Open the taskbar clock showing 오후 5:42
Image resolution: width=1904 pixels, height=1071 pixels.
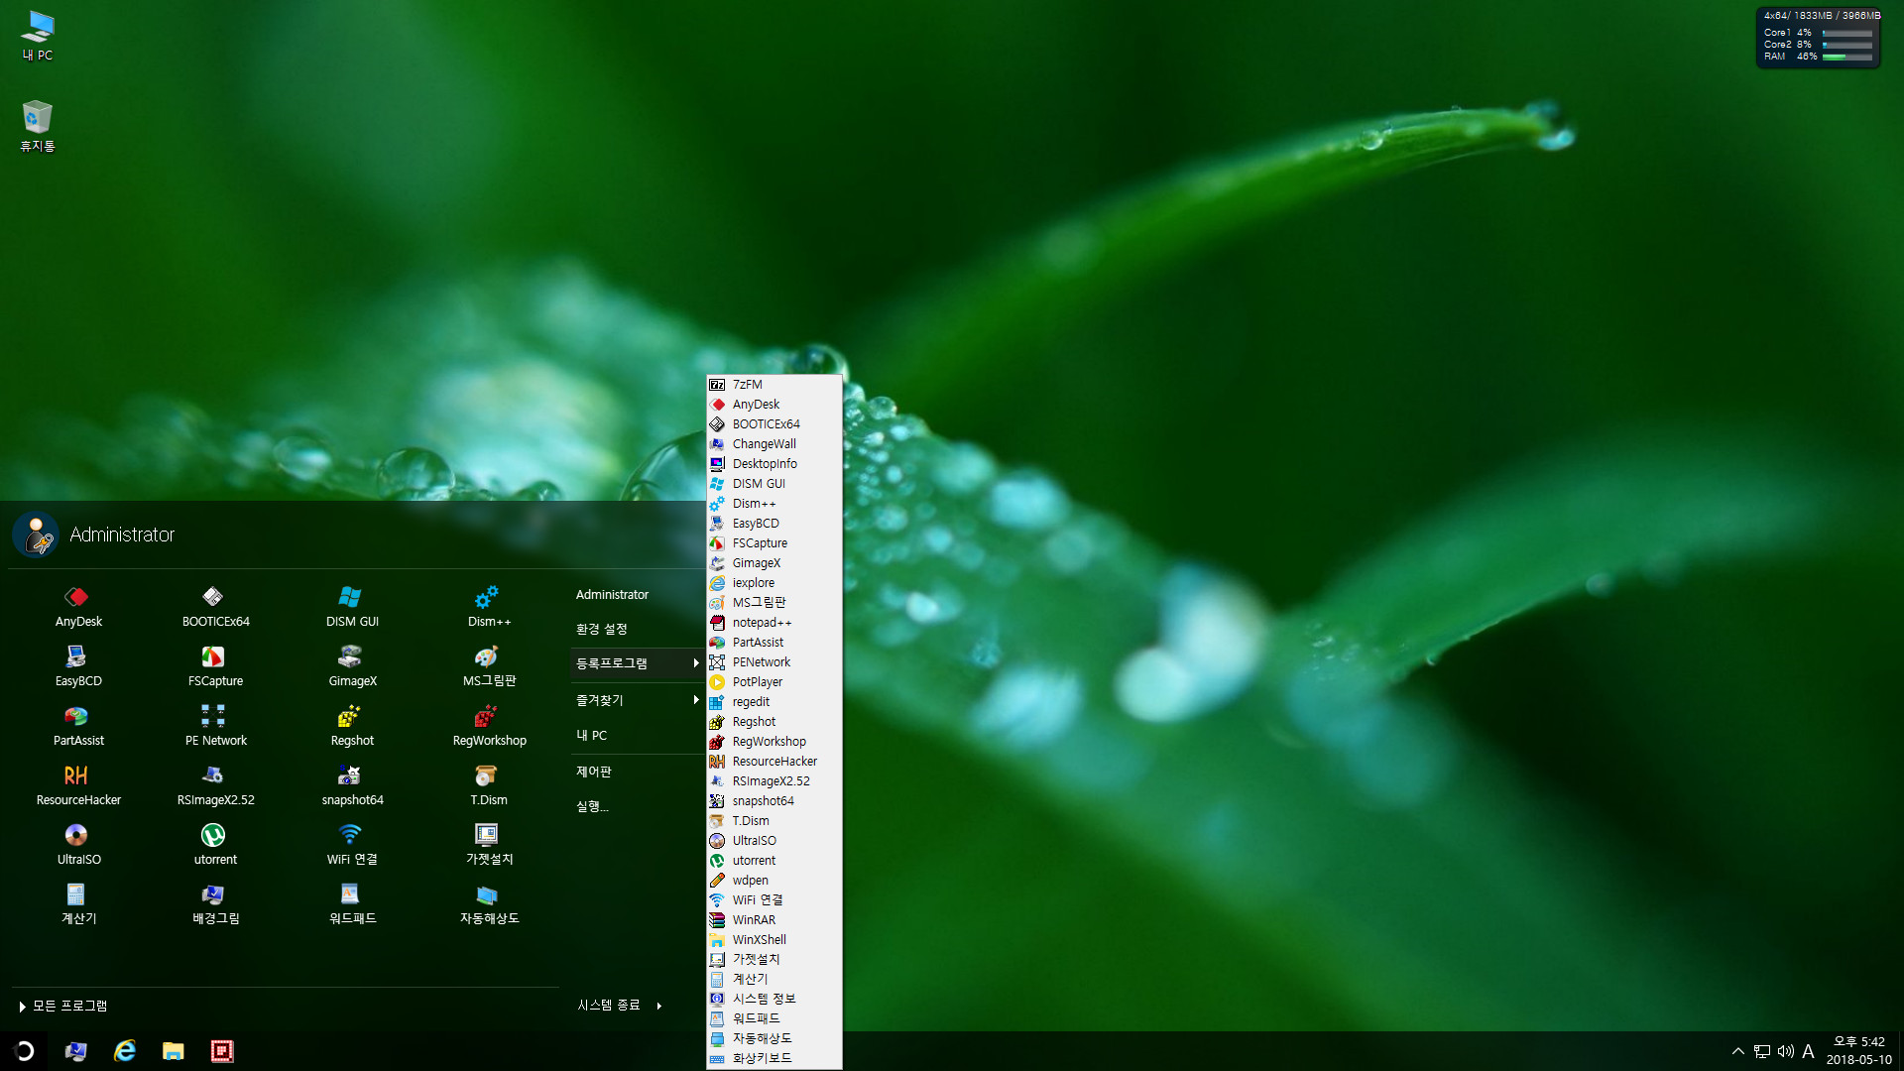tap(1858, 1051)
